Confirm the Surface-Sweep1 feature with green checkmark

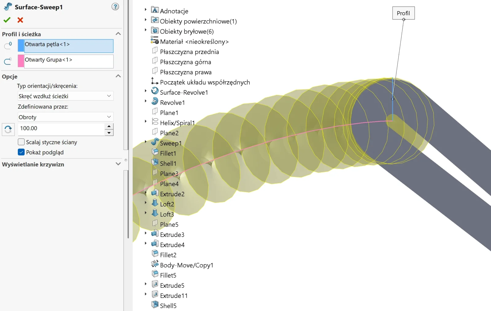[7, 20]
